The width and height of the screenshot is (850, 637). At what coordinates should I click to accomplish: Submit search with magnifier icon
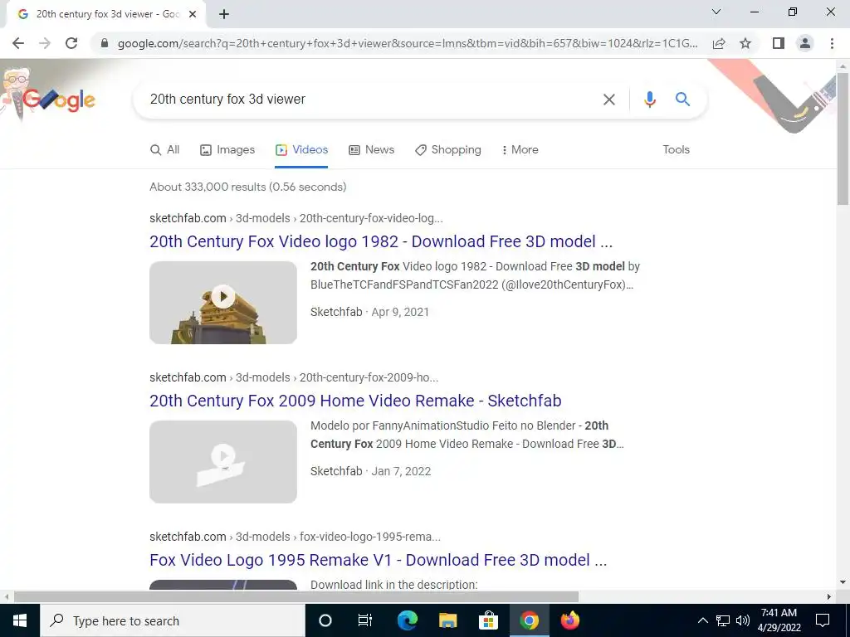[682, 100]
